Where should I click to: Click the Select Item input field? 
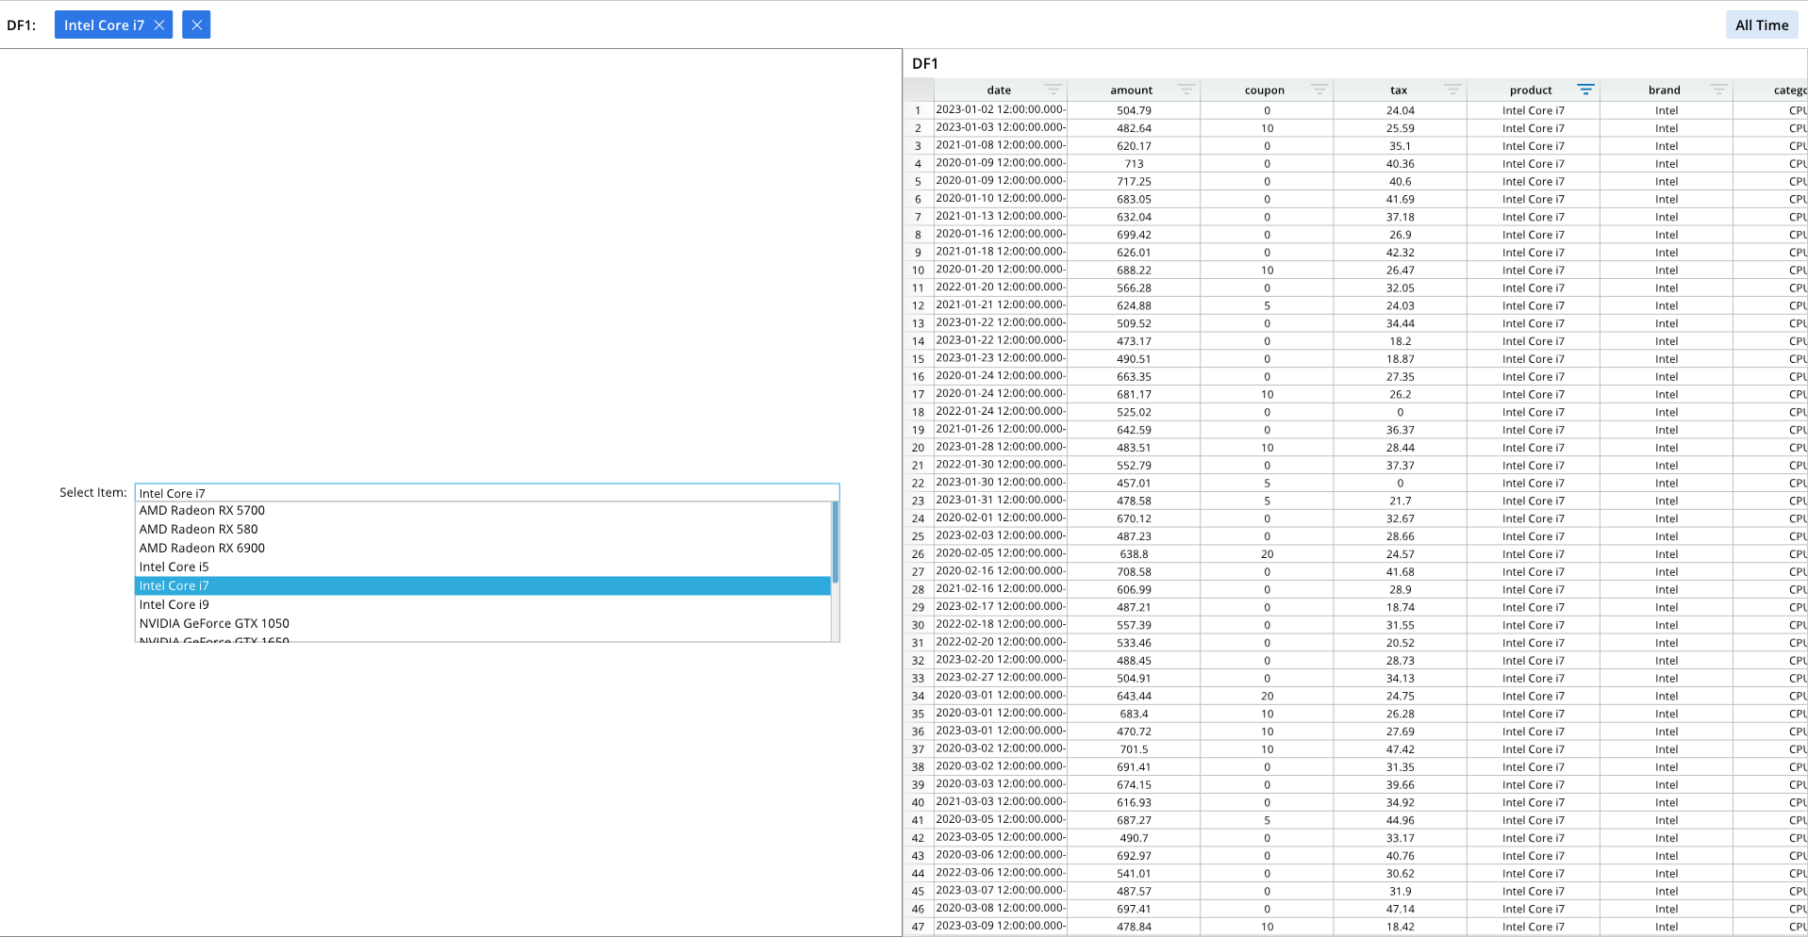click(x=487, y=493)
